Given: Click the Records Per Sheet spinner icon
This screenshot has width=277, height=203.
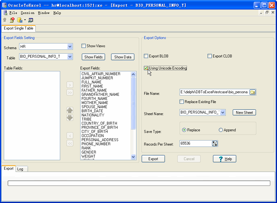Looking at the screenshot, I should (x=215, y=143).
